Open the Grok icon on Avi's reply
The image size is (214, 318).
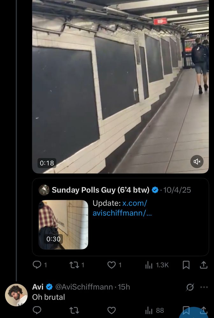point(190,287)
